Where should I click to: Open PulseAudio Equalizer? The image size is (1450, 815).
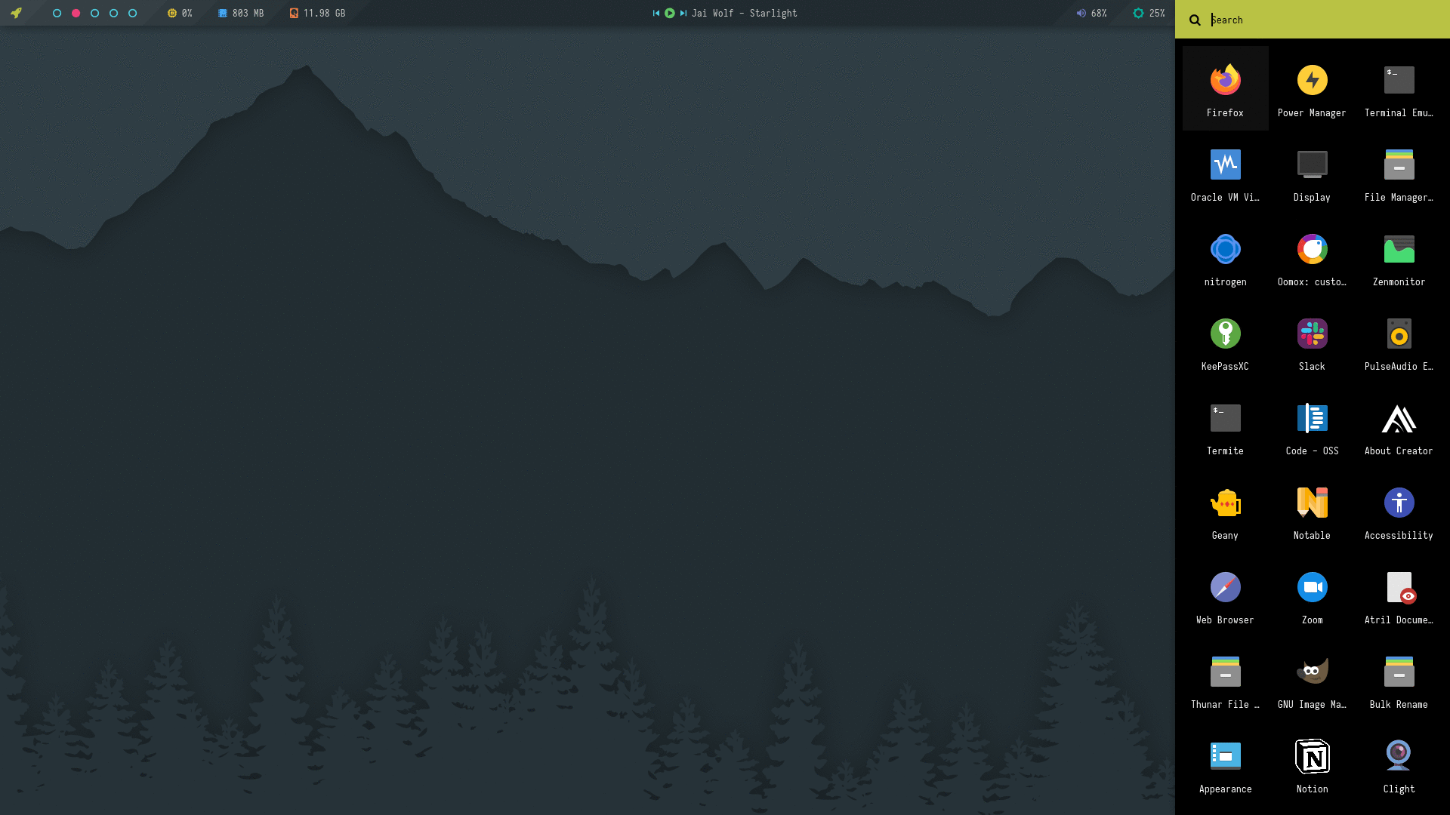click(x=1399, y=342)
